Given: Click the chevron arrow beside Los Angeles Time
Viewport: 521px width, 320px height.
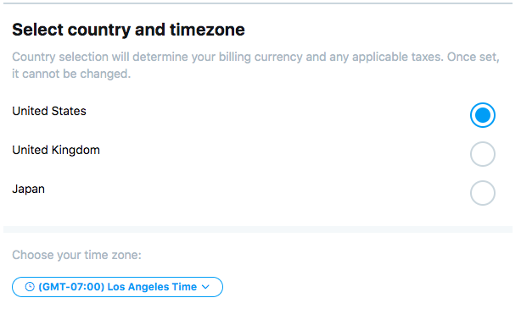Looking at the screenshot, I should tap(205, 287).
